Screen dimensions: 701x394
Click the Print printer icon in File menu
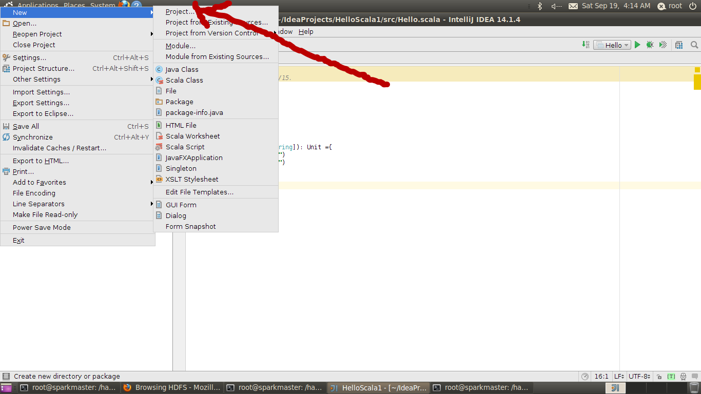pyautogui.click(x=6, y=172)
